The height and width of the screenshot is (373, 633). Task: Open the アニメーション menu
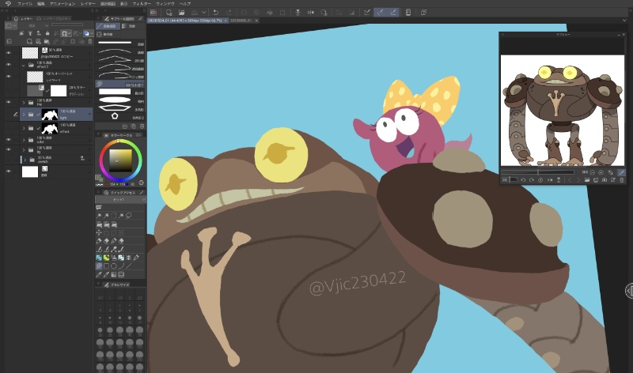point(63,4)
